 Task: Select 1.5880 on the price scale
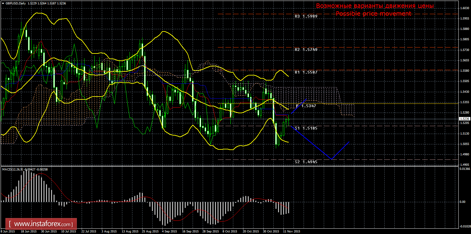coord(465,29)
